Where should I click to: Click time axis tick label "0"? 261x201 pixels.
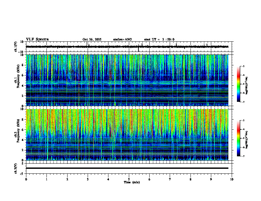[26, 179]
